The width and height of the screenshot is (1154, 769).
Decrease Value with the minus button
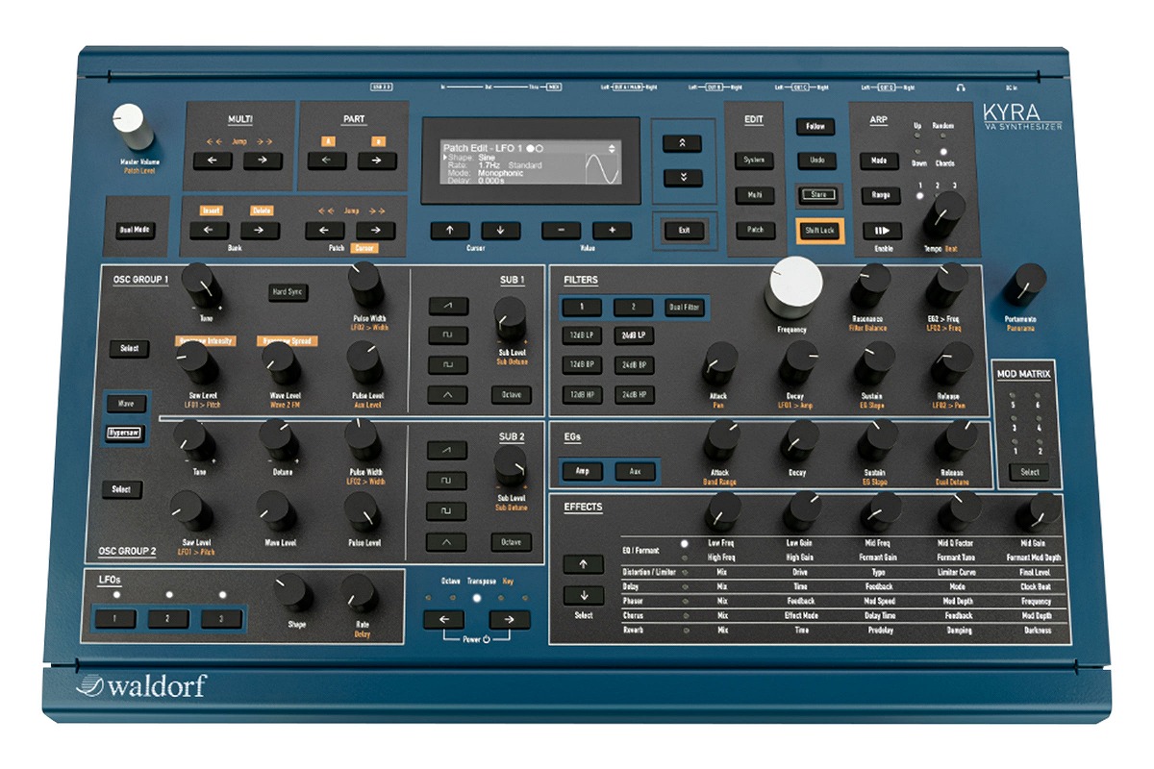click(562, 231)
